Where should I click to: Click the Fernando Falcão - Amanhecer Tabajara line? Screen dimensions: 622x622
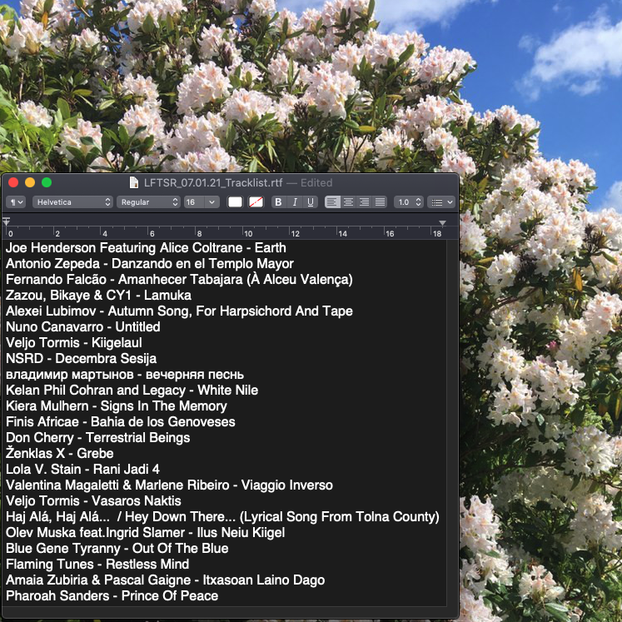[179, 280]
